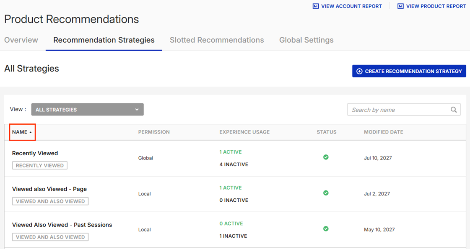Sort by Modified Date column header

[383, 132]
